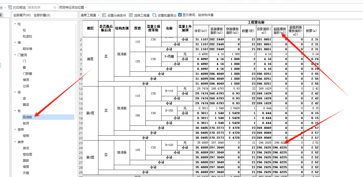Click the 选择工程量 icon

tap(131, 15)
